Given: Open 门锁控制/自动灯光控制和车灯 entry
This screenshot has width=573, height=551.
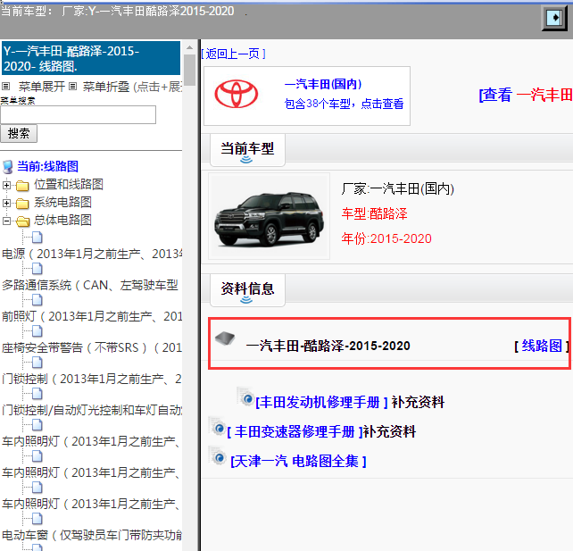Looking at the screenshot, I should pos(92,410).
